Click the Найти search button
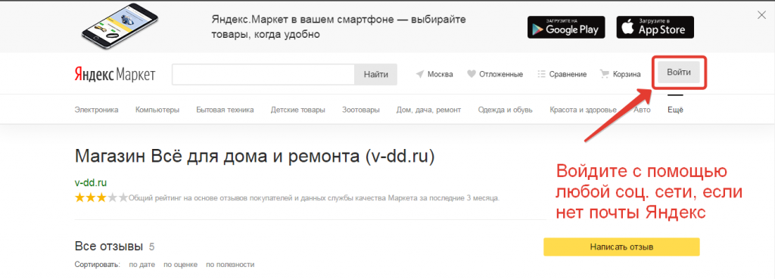775x279 pixels. tap(376, 75)
